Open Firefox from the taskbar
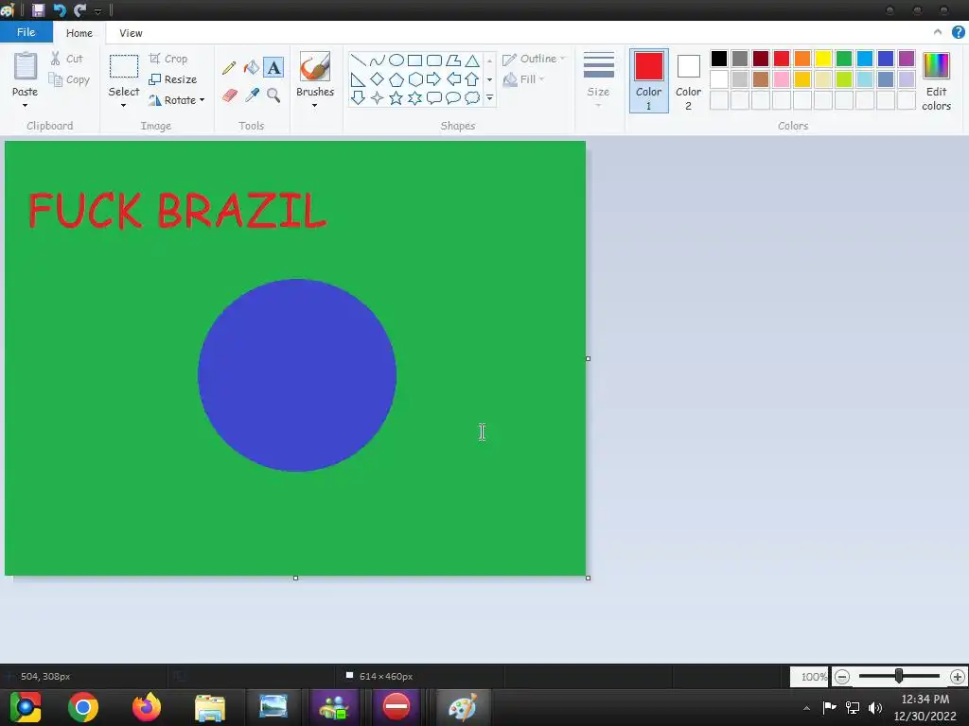The height and width of the screenshot is (726, 969). tap(147, 707)
